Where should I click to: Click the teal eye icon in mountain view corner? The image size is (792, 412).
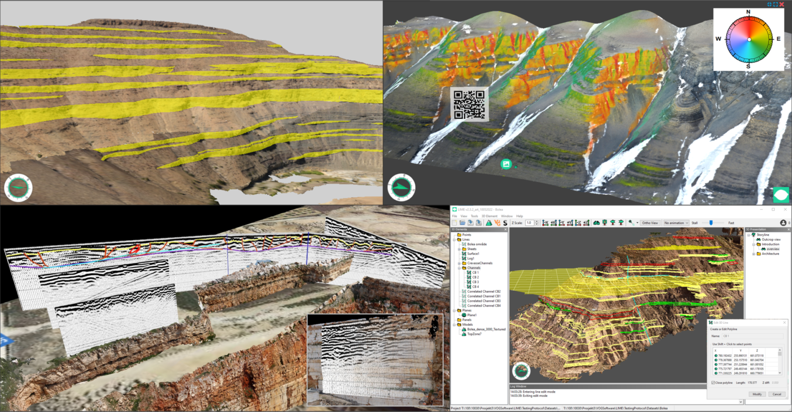[781, 194]
